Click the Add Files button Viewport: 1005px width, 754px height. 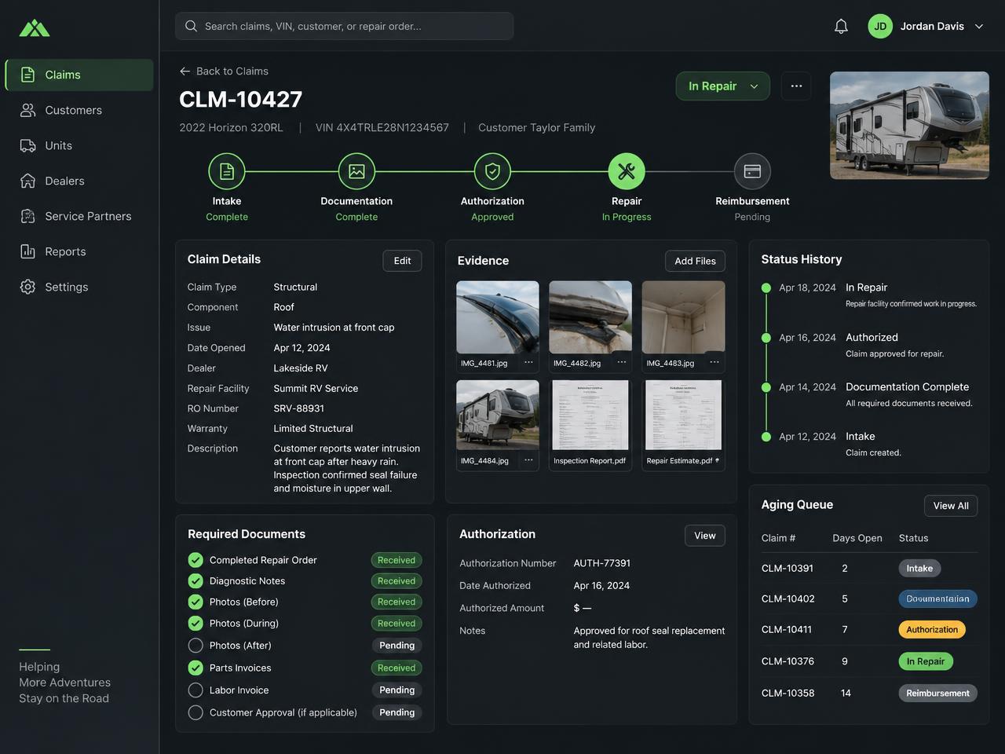695,261
